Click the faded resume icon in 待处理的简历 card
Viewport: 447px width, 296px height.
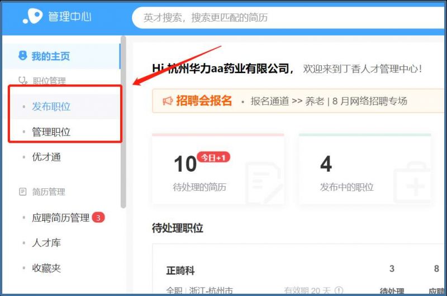click(264, 182)
